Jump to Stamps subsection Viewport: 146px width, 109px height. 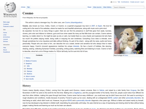click(29, 71)
